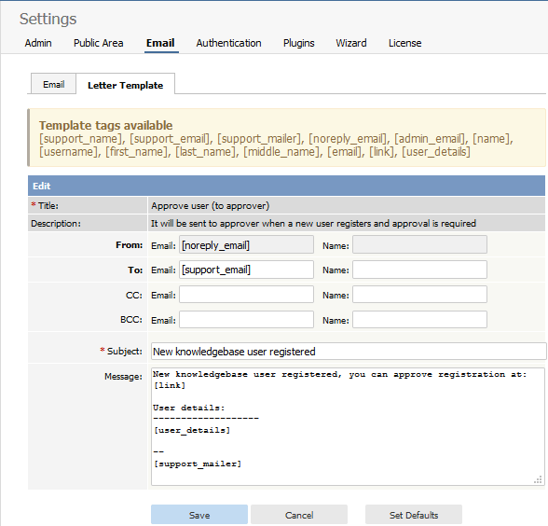Click the [noreply_email] tag in the tag list
548x526 pixels.
(348, 139)
